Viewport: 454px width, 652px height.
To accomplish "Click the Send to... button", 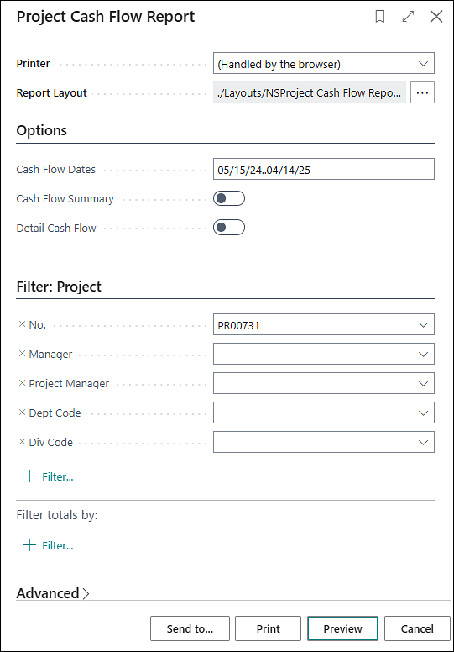I will tap(190, 628).
